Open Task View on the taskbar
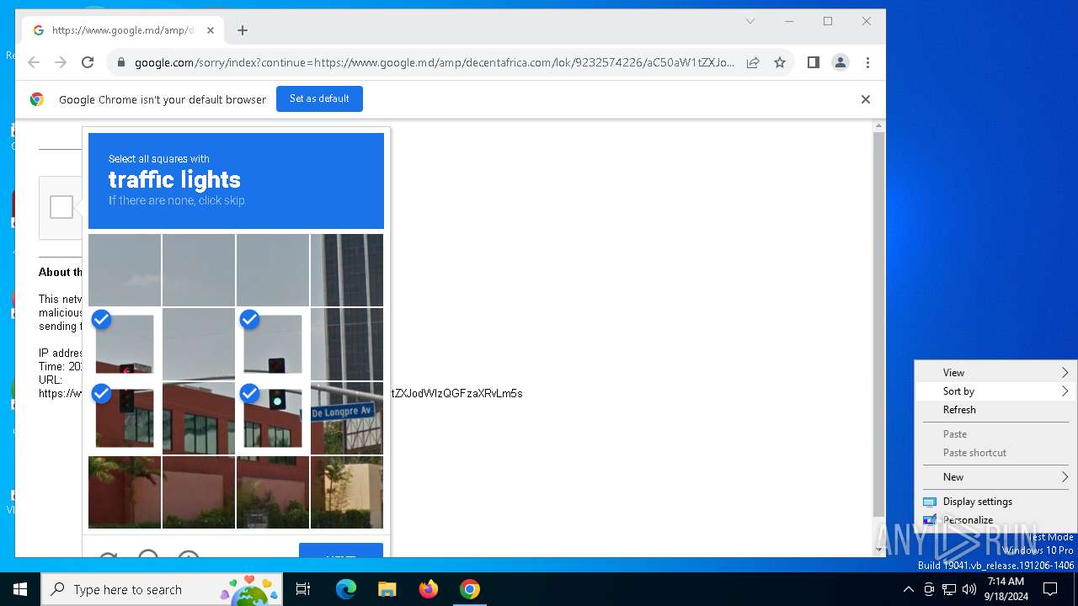Viewport: 1078px width, 606px height. click(303, 589)
